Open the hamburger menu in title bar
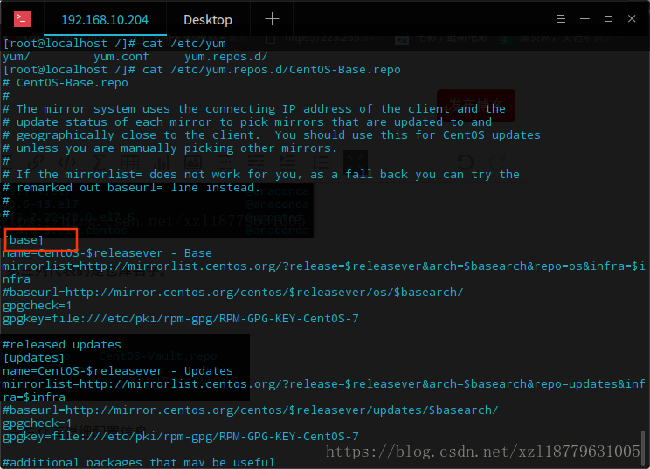The height and width of the screenshot is (469, 650). pyautogui.click(x=561, y=18)
